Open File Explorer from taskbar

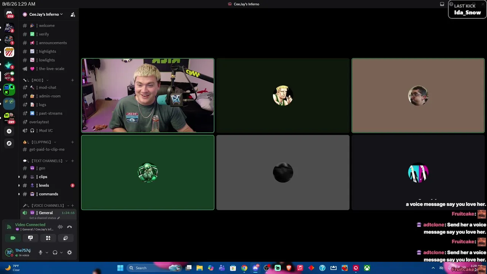199,268
